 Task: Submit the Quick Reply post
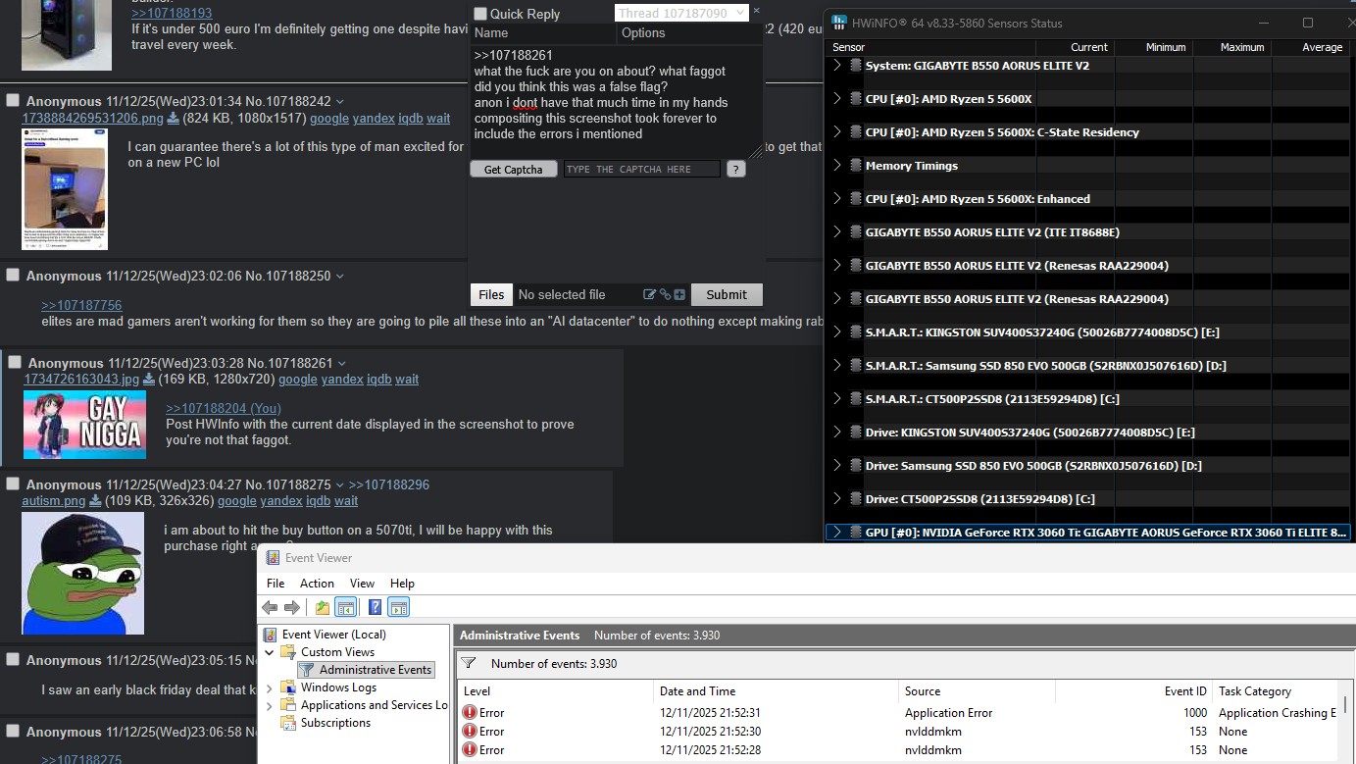(x=727, y=294)
